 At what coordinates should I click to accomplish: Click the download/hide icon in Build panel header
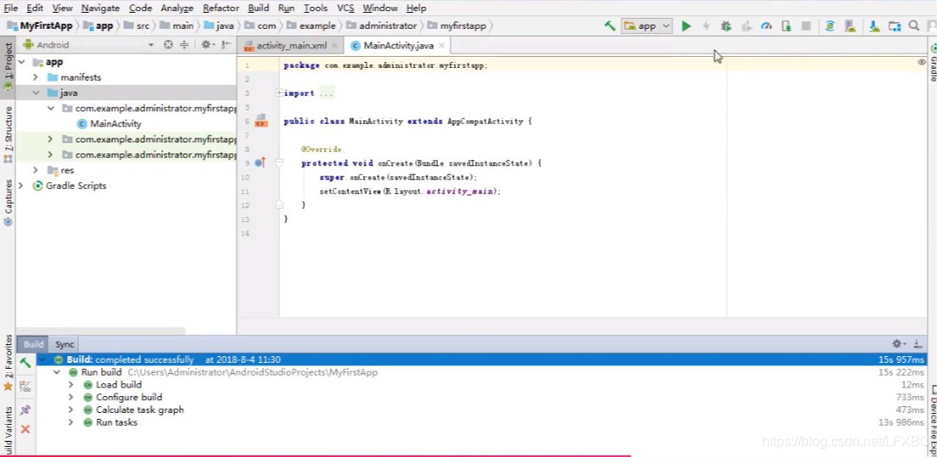coord(917,343)
